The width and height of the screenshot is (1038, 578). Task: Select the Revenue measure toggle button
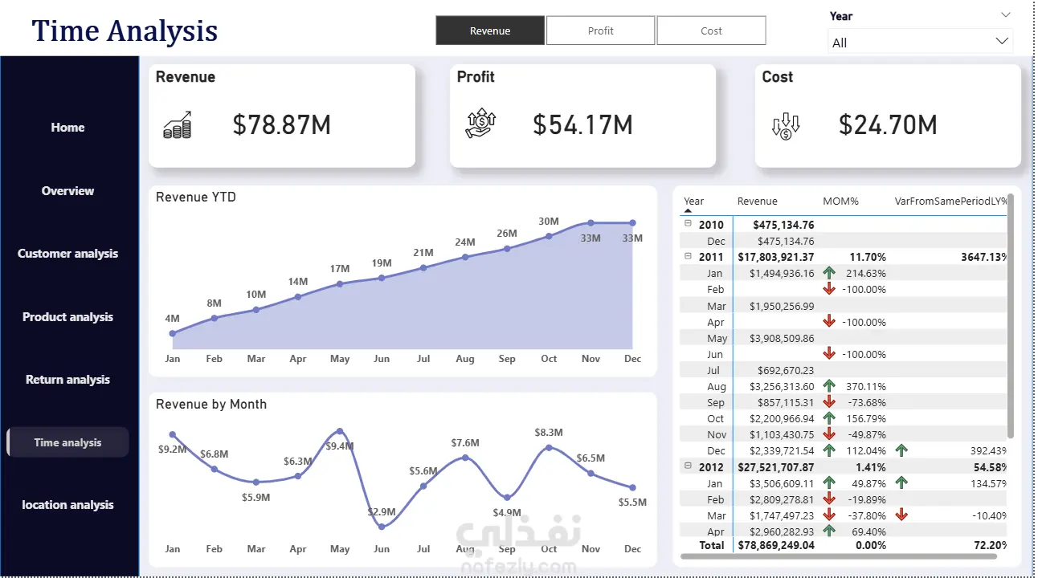pos(490,31)
